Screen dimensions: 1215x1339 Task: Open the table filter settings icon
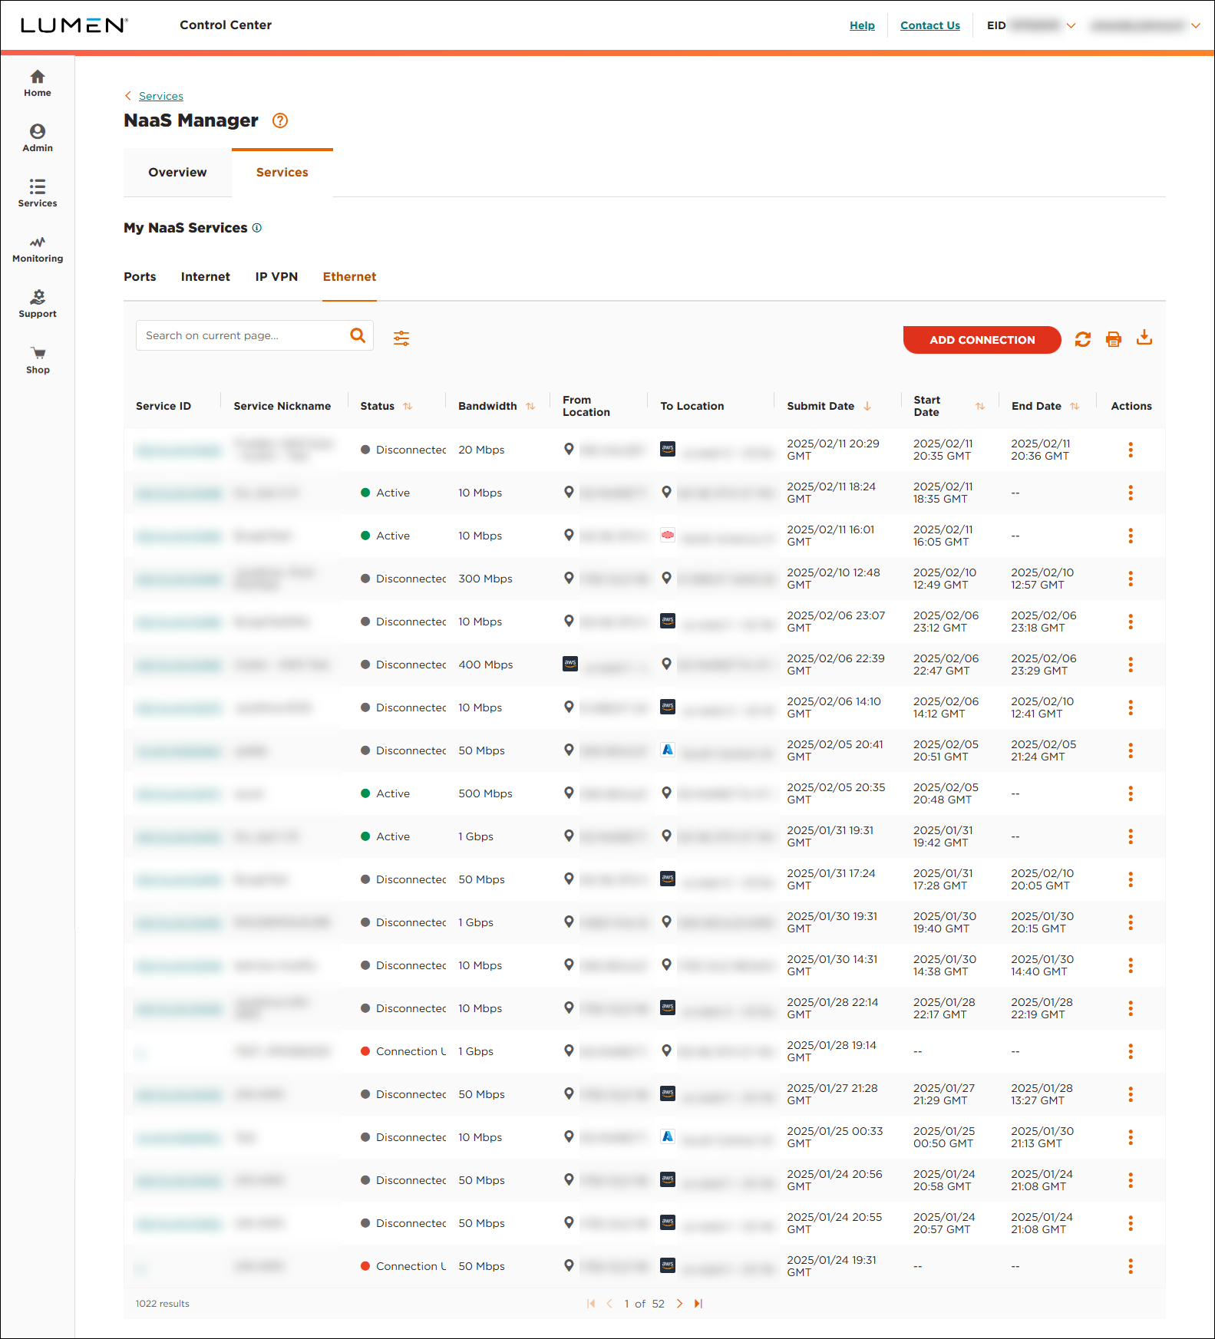[401, 338]
